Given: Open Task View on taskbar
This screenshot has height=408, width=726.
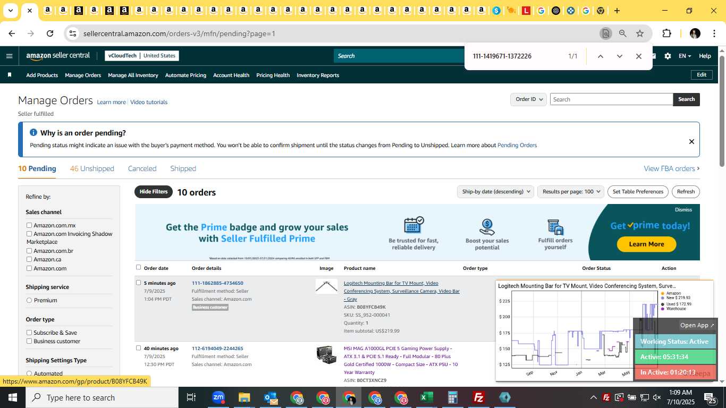Looking at the screenshot, I should point(191,397).
